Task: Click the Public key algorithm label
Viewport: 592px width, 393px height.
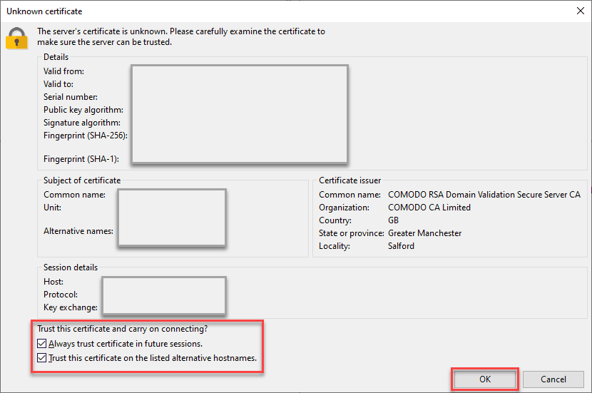Action: point(83,110)
